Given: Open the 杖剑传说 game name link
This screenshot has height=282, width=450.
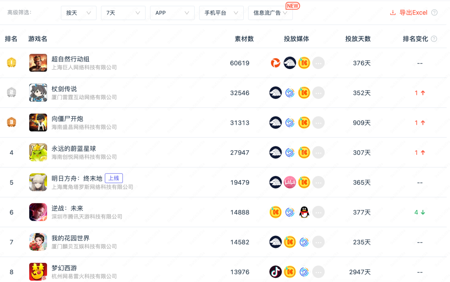Looking at the screenshot, I should pyautogui.click(x=64, y=89).
